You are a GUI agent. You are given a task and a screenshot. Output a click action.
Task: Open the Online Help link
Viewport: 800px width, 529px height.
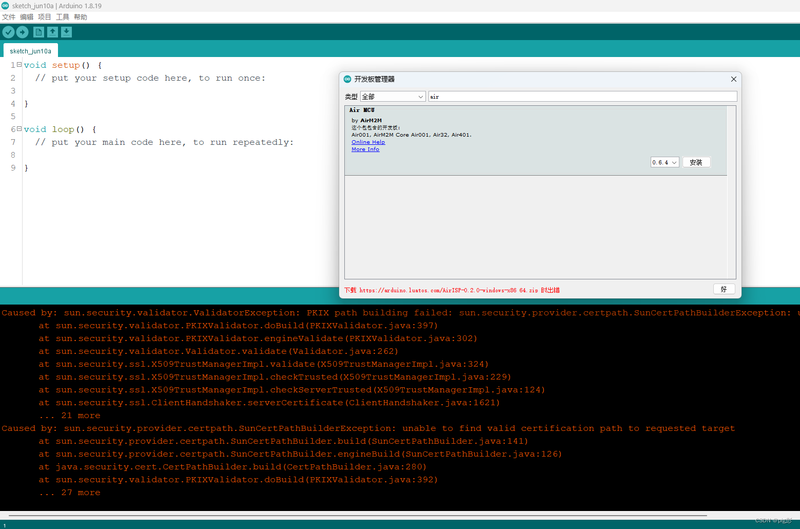(368, 142)
